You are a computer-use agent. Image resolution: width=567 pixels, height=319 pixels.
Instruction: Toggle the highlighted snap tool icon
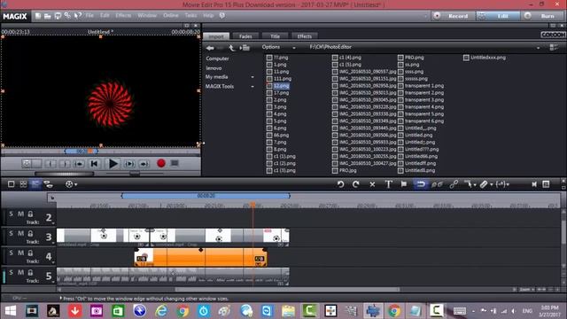(x=421, y=184)
